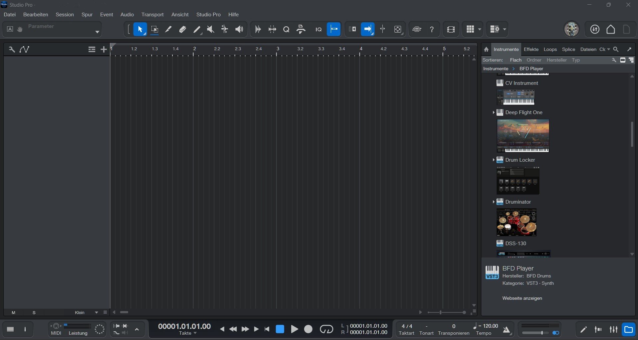Open the Bearbeiten menu
Image resolution: width=638 pixels, height=340 pixels.
[x=36, y=15]
